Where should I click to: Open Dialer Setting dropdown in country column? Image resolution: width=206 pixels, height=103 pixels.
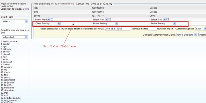point(163,24)
